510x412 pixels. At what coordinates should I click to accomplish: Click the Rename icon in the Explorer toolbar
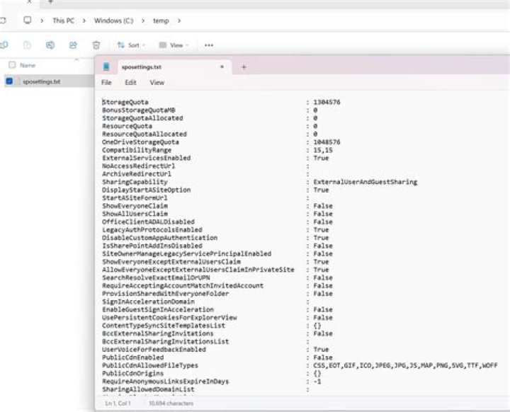(50, 45)
